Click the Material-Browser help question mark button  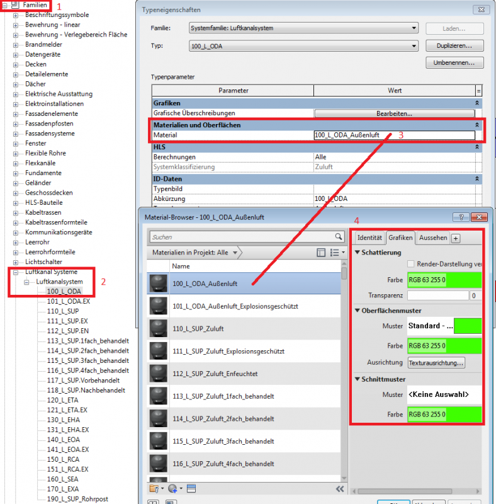pos(461,217)
